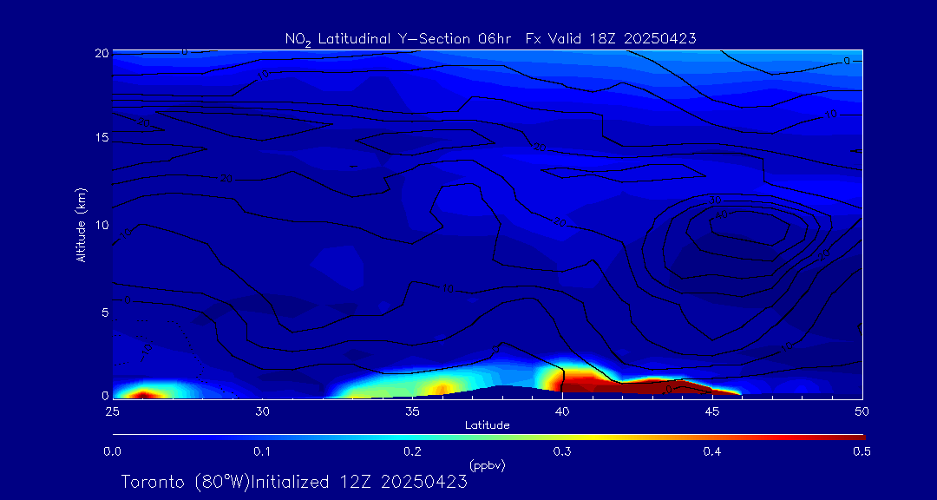This screenshot has width=937, height=500.
Task: Click latitude tick label 50
Action: [x=862, y=411]
